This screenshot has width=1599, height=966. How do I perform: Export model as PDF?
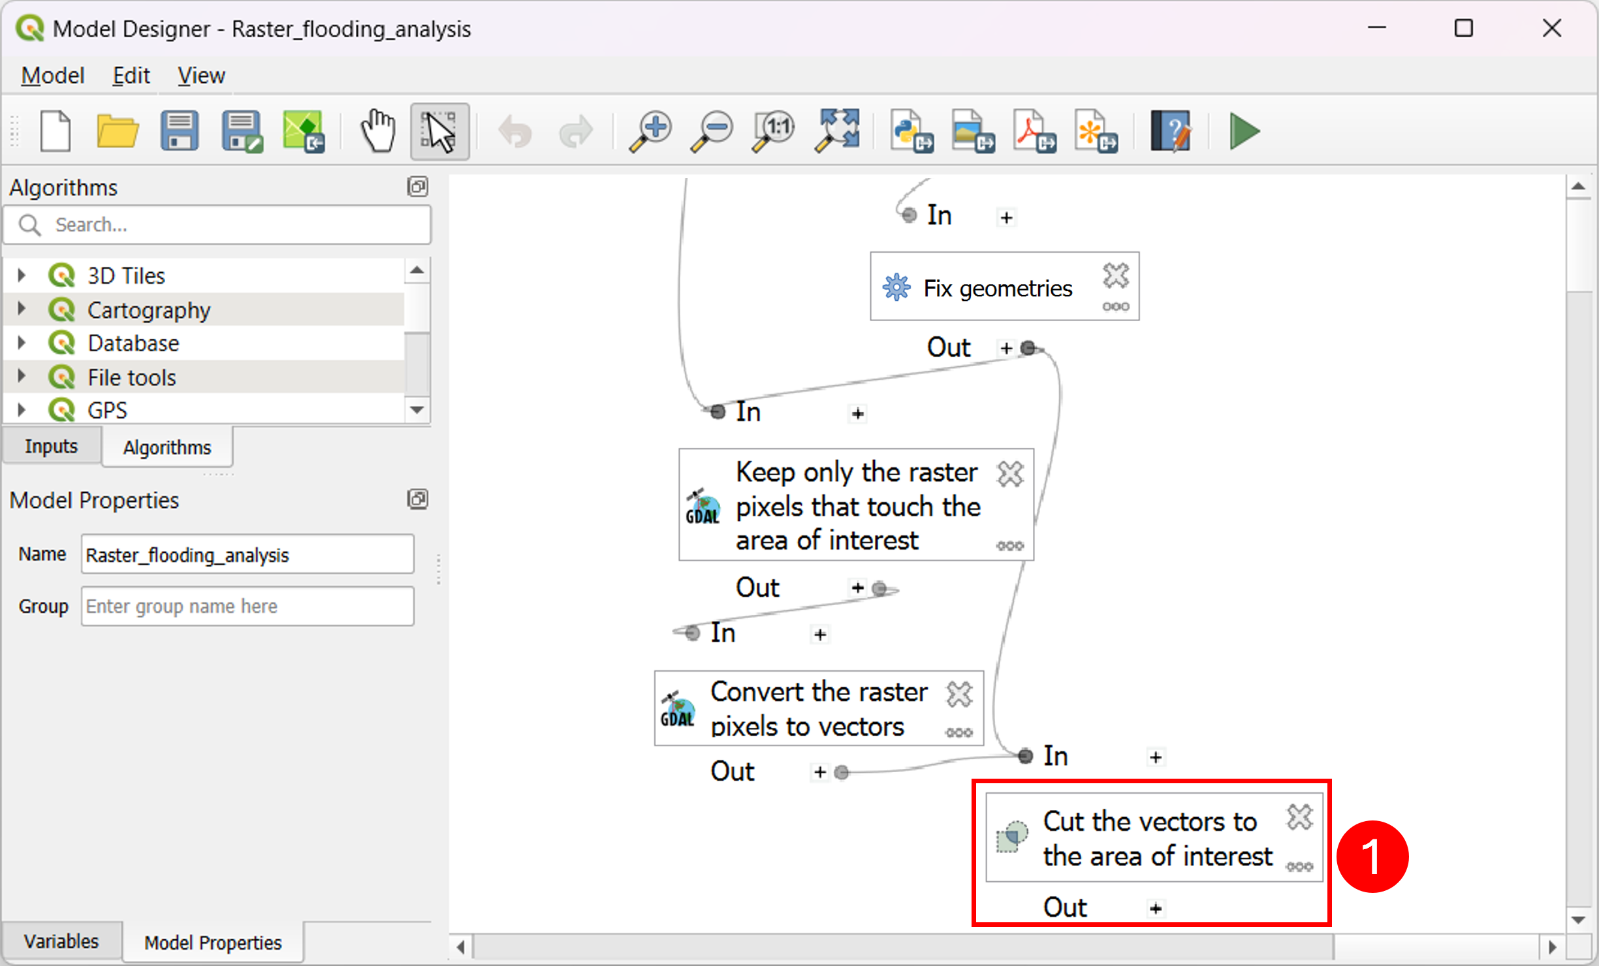point(1035,131)
